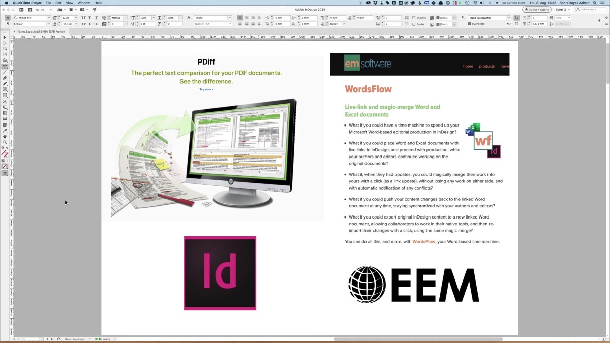
Task: Select the Pencil tool
Action: point(5,83)
